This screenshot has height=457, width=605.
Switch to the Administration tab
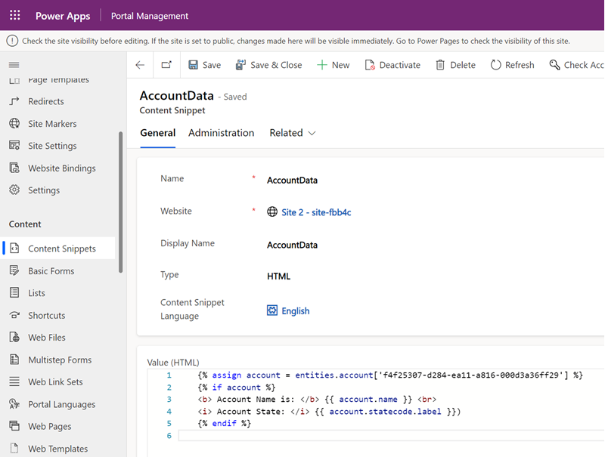(221, 133)
